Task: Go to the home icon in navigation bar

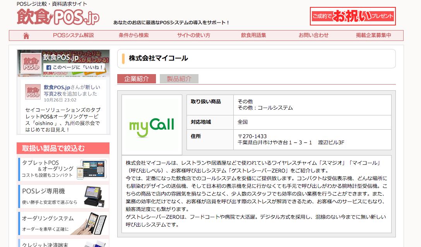Action: tap(26, 36)
